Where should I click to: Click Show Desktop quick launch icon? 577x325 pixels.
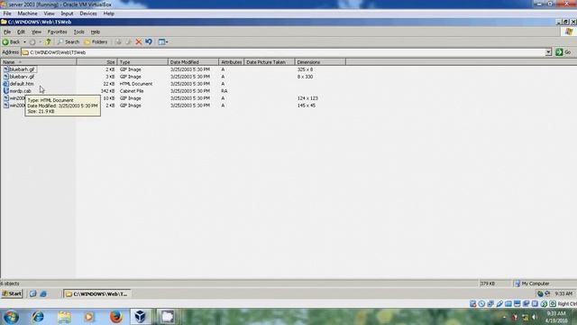[x=32, y=293]
